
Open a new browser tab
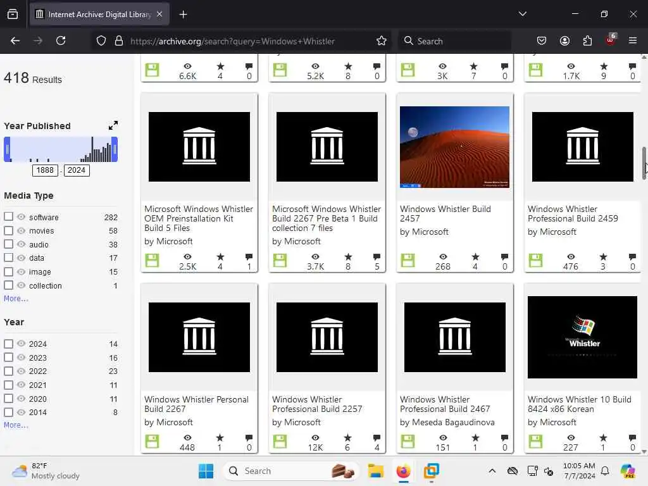point(183,15)
